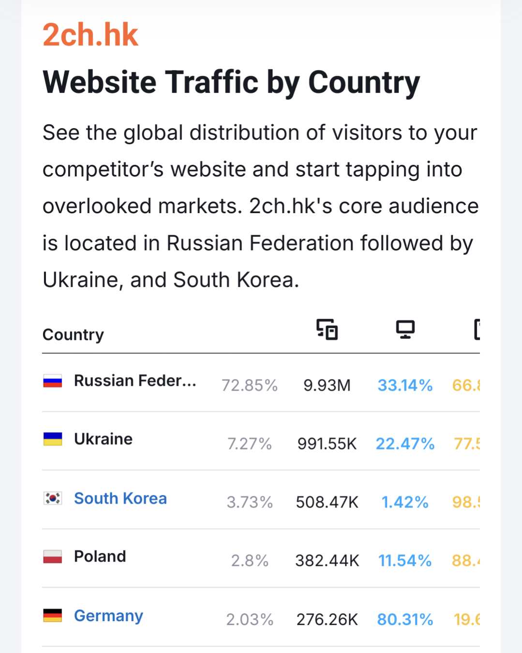
Task: Click the Ukraine flag icon
Action: (x=53, y=439)
